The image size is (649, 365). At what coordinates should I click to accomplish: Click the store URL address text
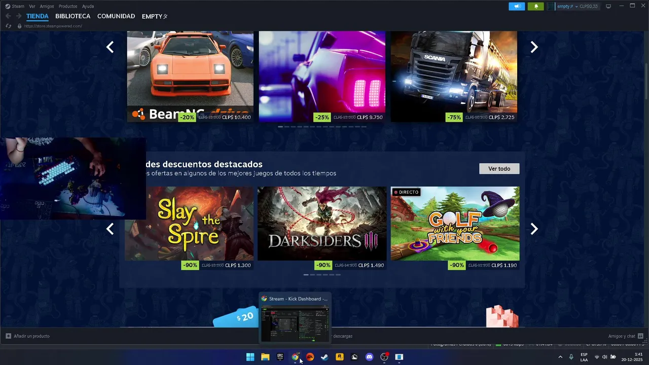click(53, 26)
